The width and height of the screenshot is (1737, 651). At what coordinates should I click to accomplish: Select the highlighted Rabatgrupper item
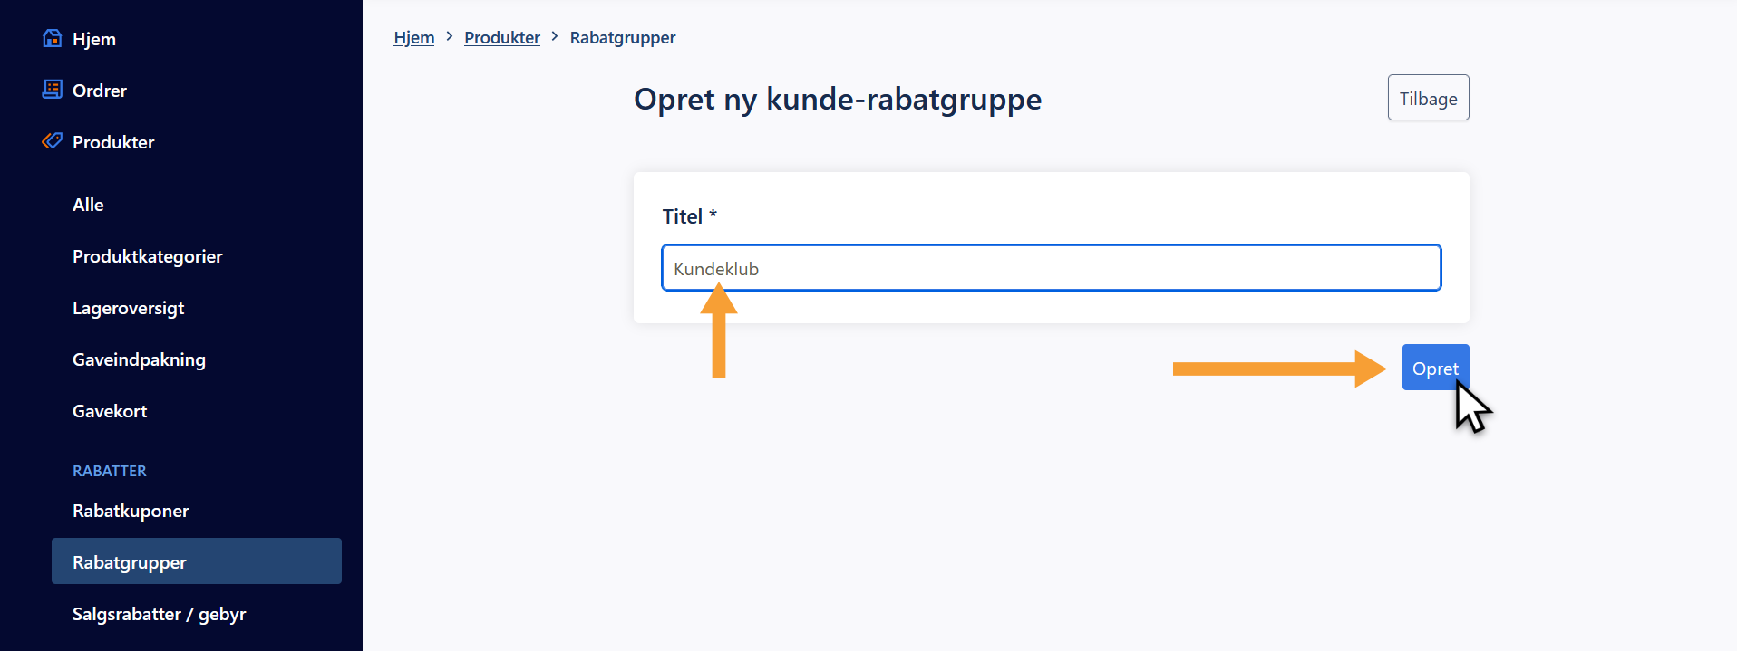(x=196, y=561)
